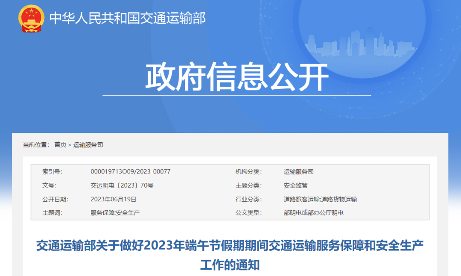461x276 pixels.
Task: Go to 首页 in the breadcrumb
Action: 60,145
